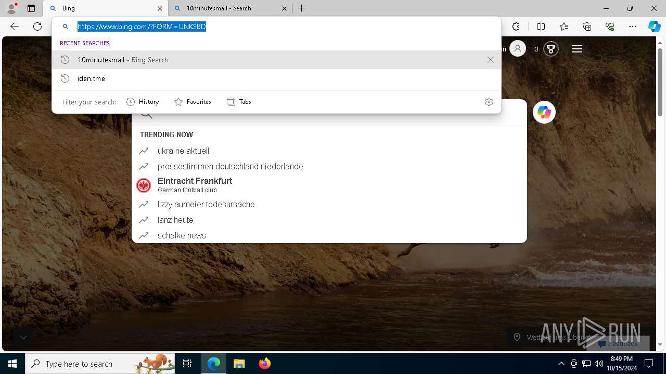Show hidden system tray icons
Viewport: 666px width, 374px height.
click(561, 364)
